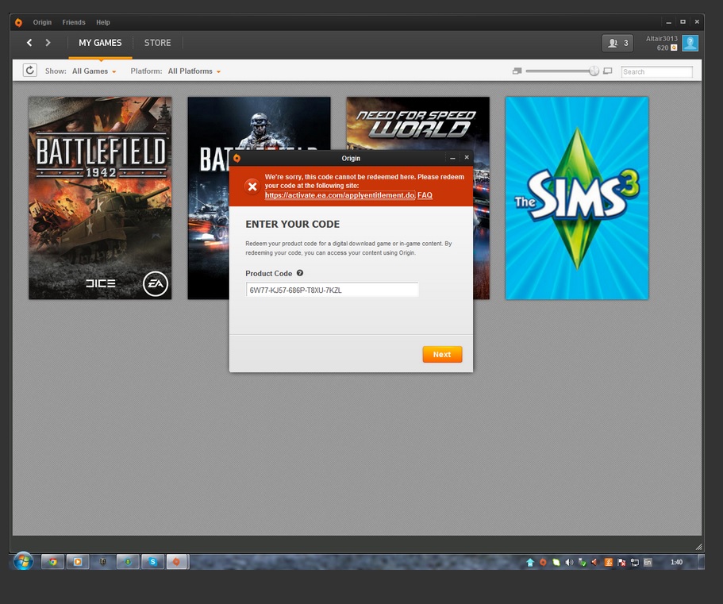Expand the All Platforms dropdown
Screen dimensions: 723x604
click(x=194, y=71)
